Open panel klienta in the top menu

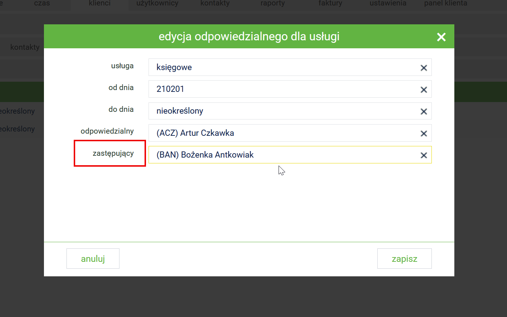446,4
